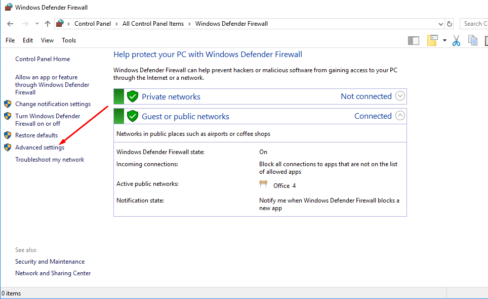488x299 pixels.
Task: Click Restore defaults link
Action: click(x=36, y=135)
